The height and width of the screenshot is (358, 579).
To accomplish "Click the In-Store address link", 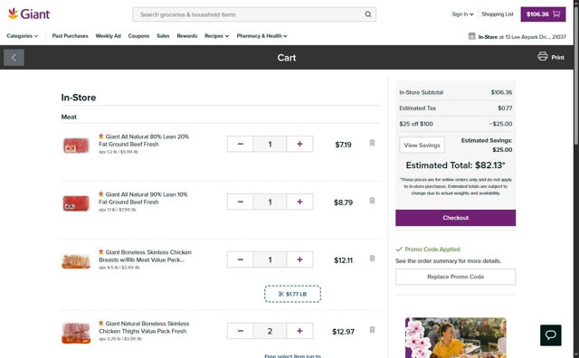I will pyautogui.click(x=522, y=36).
